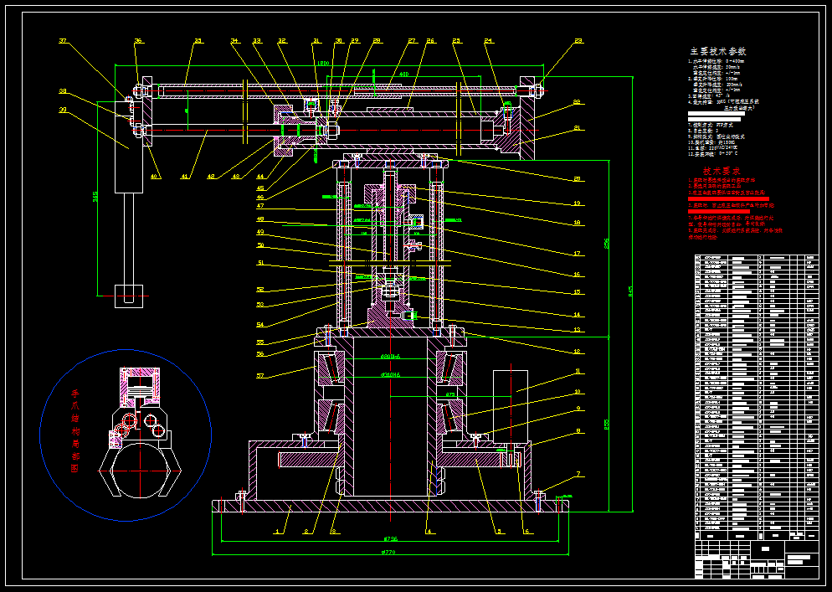Click part callout number 39
The width and height of the screenshot is (832, 592).
click(x=63, y=110)
